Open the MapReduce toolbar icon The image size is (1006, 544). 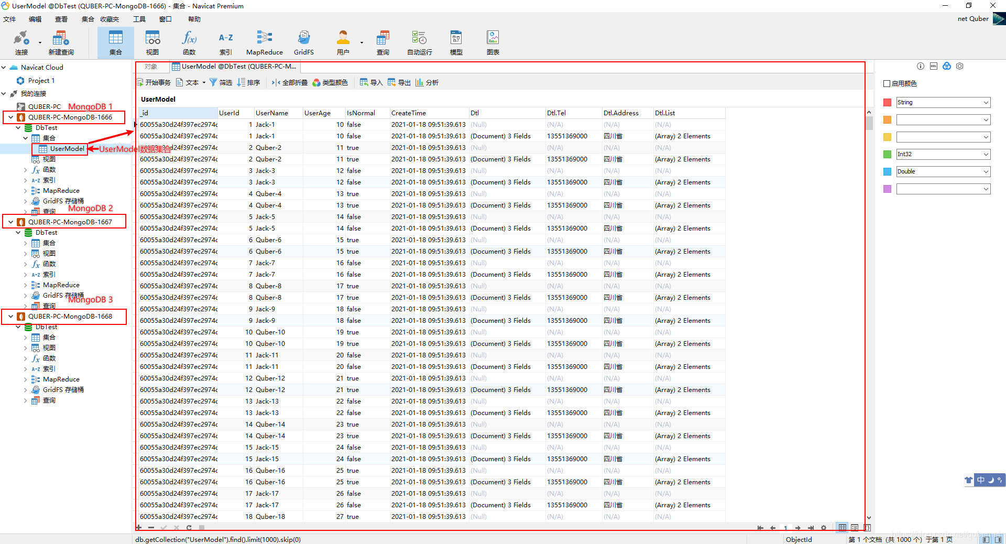click(265, 43)
